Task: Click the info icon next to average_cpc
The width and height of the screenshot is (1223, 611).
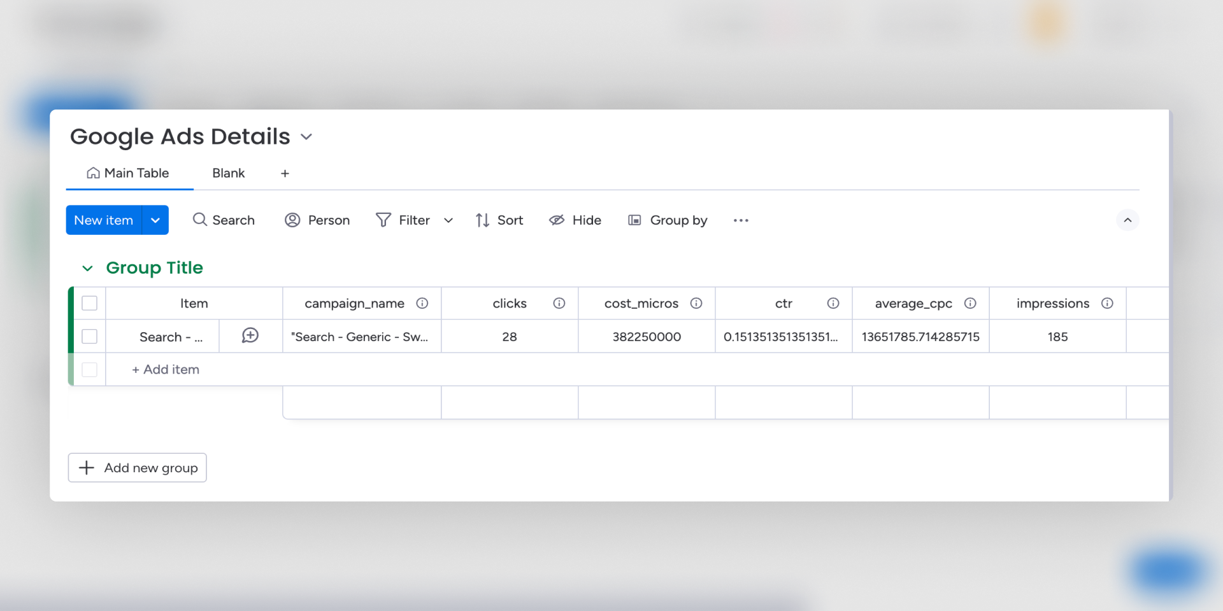Action: (x=970, y=303)
